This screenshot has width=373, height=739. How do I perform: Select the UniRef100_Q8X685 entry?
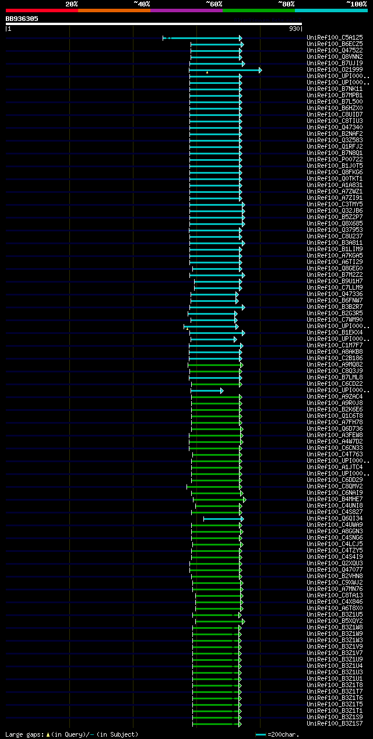(335, 223)
